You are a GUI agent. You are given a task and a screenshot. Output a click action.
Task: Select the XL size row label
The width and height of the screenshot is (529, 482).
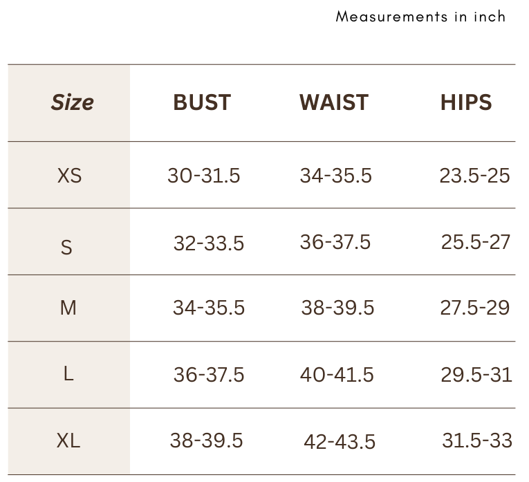(x=68, y=441)
